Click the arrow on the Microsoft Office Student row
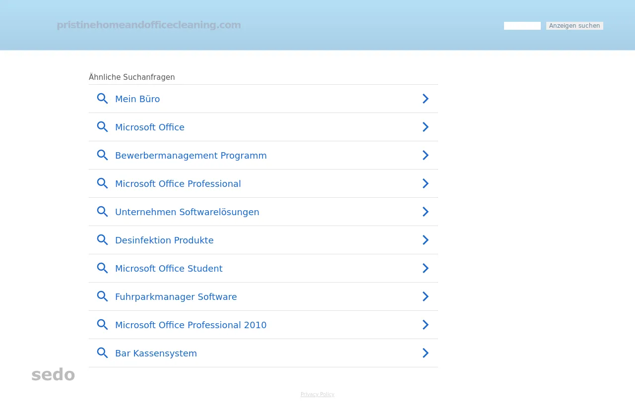 [x=426, y=268]
